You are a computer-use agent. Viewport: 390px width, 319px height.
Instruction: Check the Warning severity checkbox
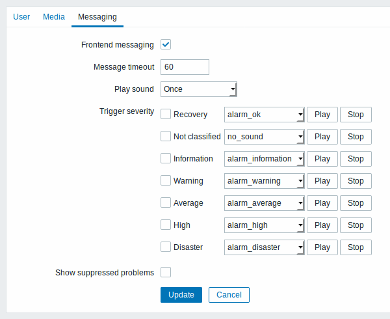pos(166,181)
